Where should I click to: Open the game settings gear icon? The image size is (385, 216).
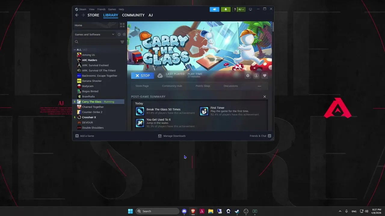tap(248, 76)
